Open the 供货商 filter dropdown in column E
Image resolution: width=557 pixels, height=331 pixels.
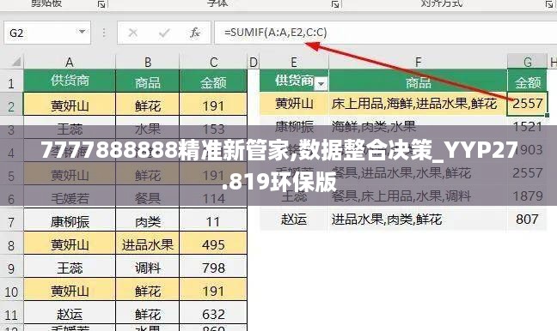point(321,84)
